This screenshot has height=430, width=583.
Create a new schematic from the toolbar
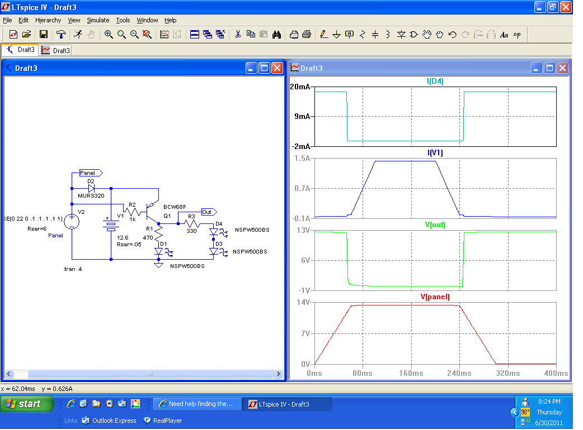pos(13,35)
